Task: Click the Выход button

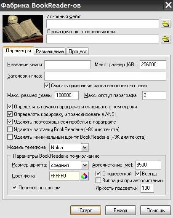Action: pyautogui.click(x=120, y=210)
